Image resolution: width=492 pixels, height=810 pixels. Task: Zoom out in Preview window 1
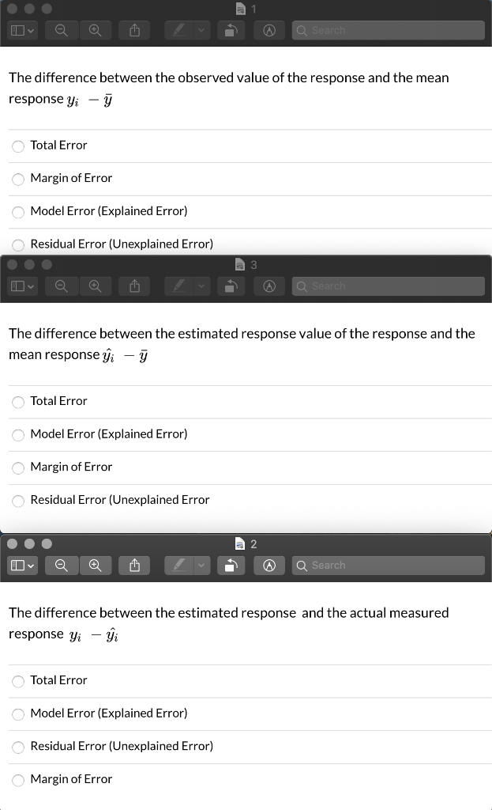click(x=62, y=31)
